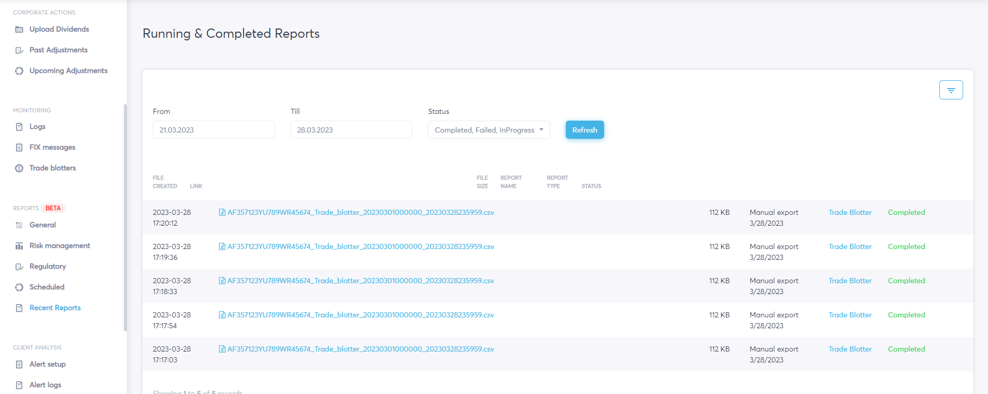Click the Upcoming Adjustments circle icon
Viewport: 988px width, 394px height.
pyautogui.click(x=19, y=71)
